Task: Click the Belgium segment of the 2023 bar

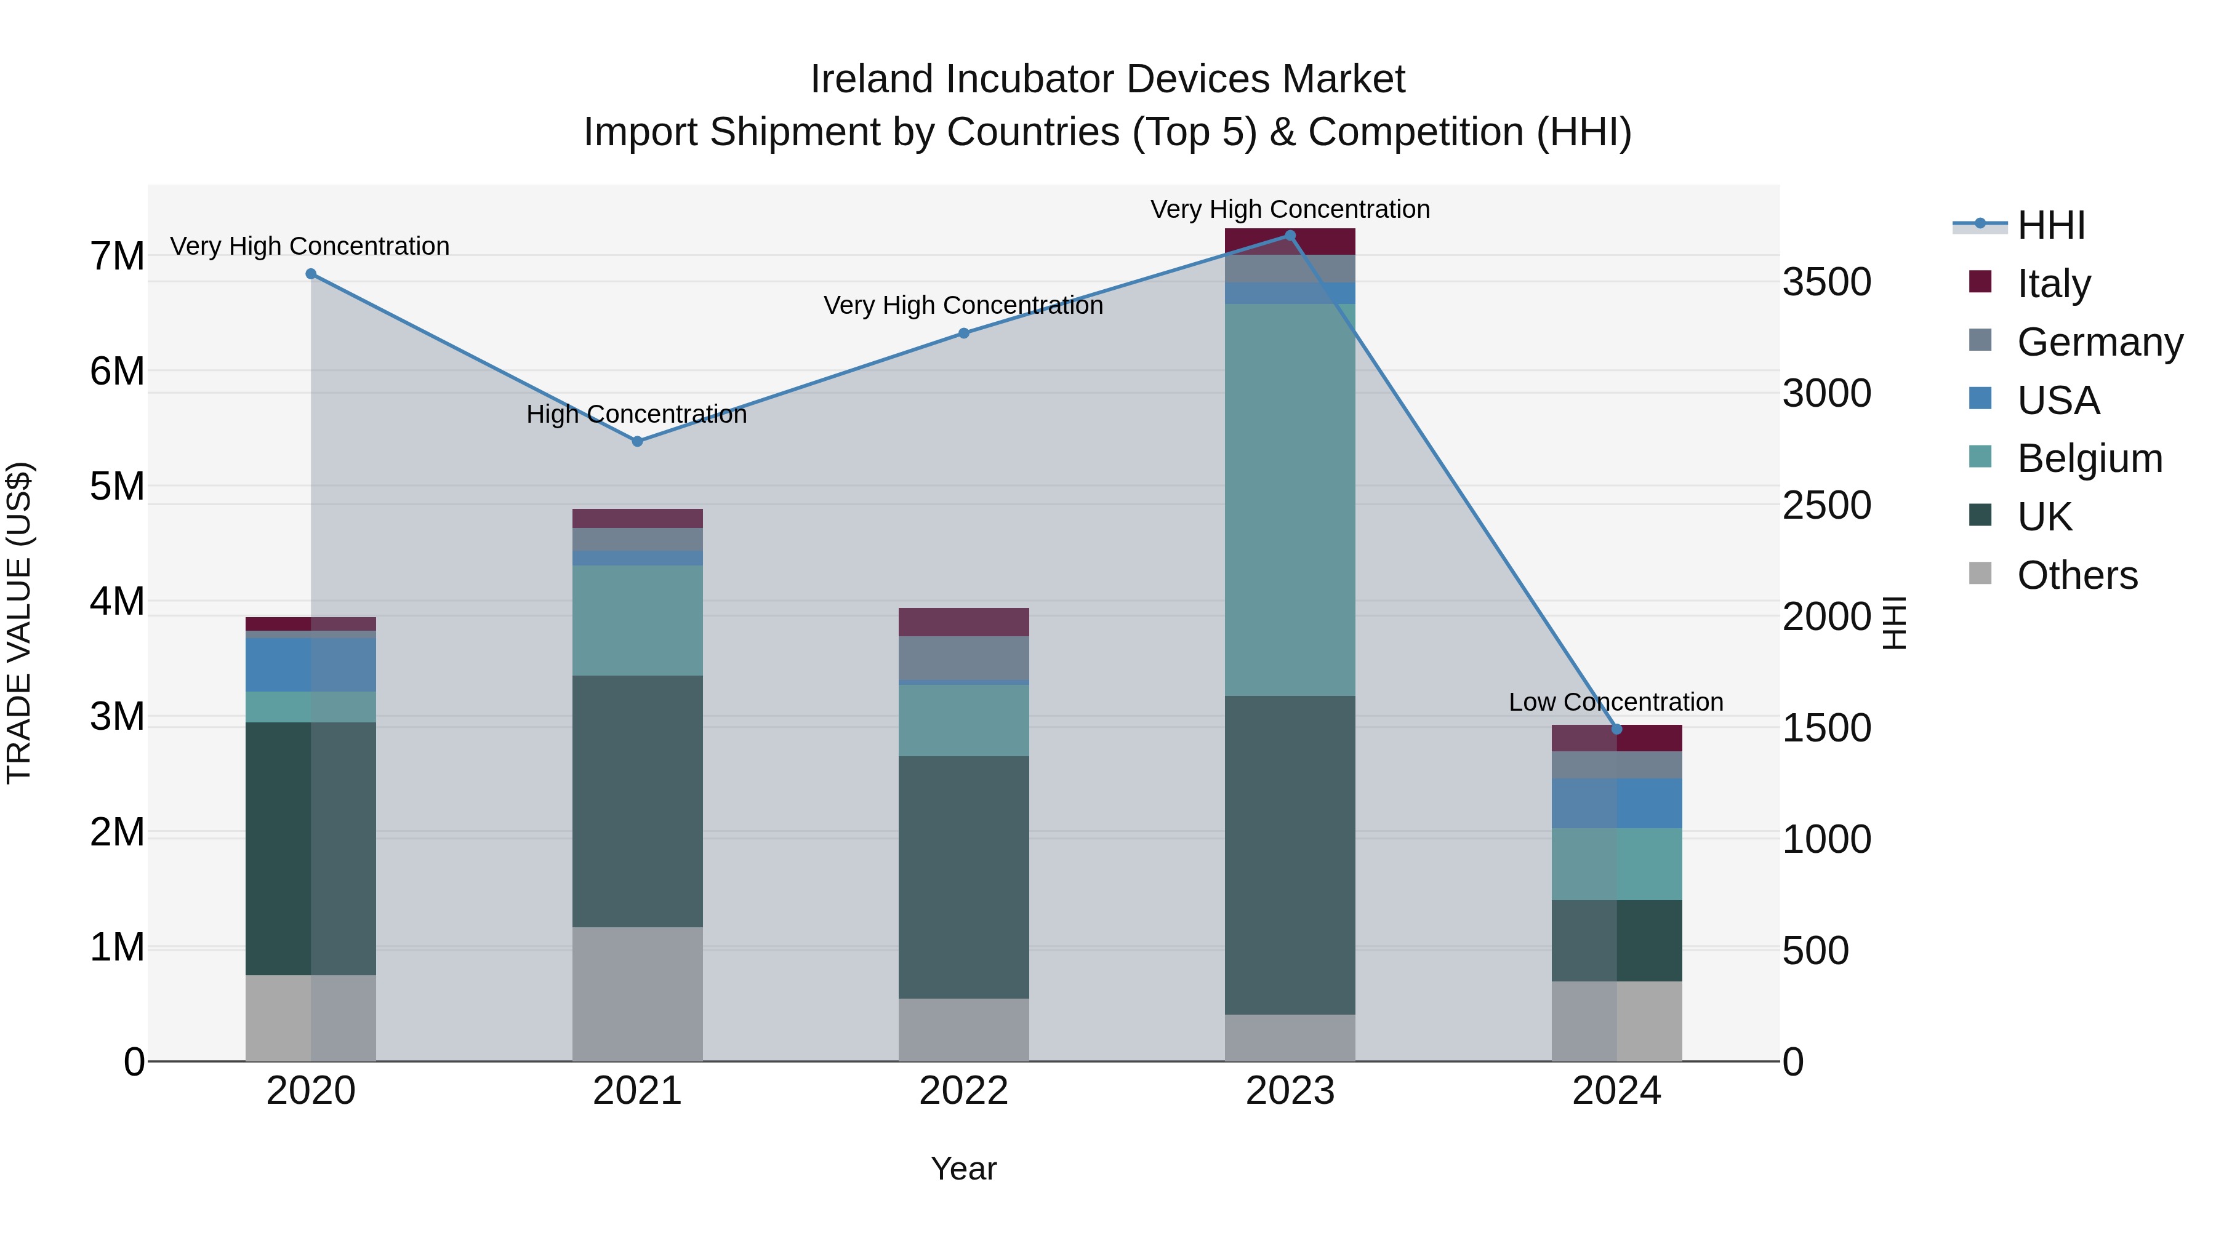Action: 1290,500
